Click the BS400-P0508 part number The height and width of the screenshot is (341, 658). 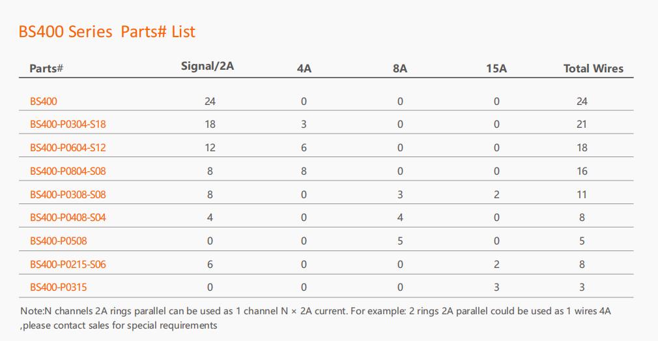click(58, 241)
